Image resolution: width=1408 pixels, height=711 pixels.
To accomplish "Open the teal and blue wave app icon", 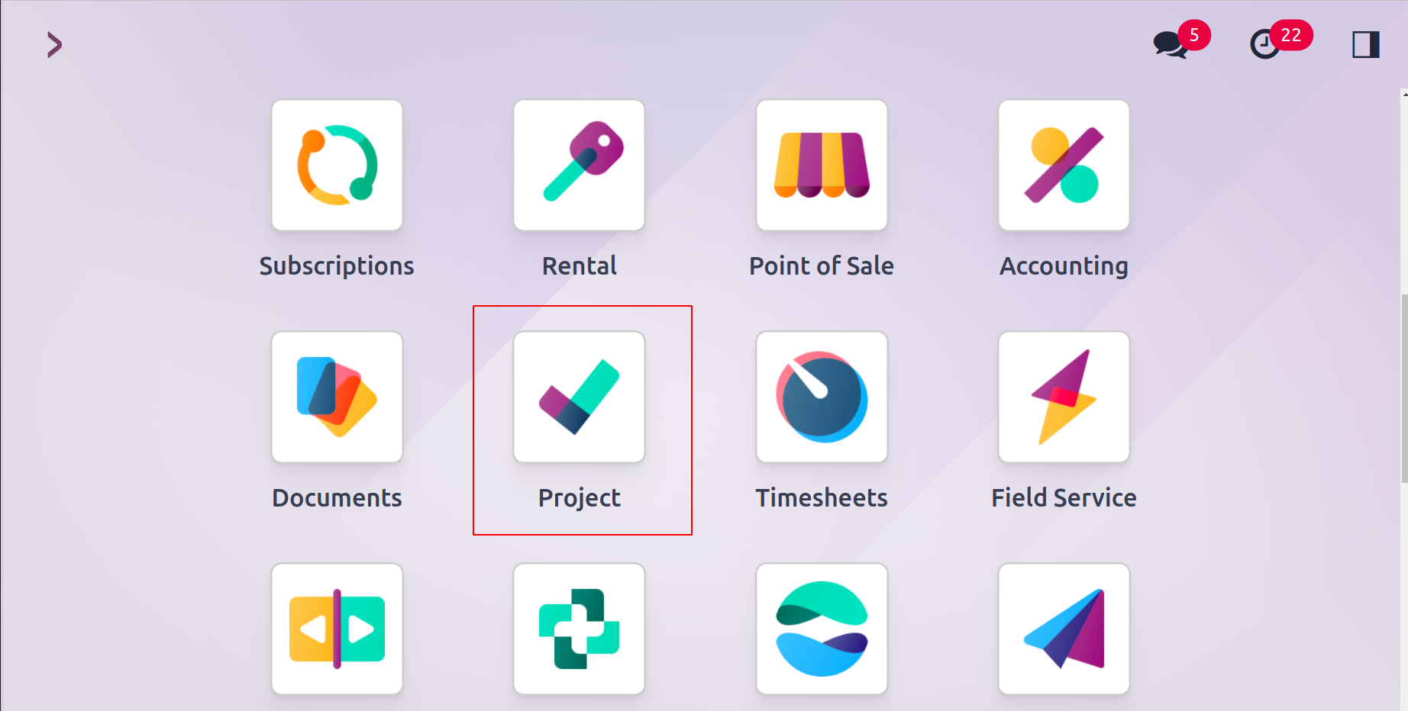I will point(822,629).
